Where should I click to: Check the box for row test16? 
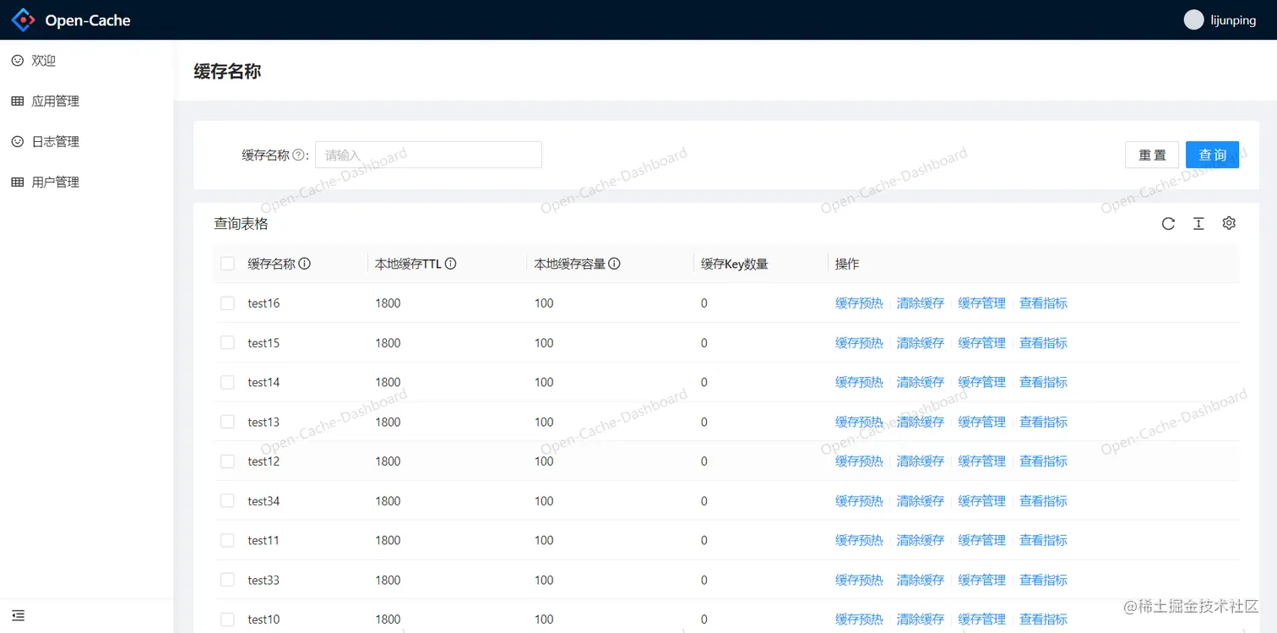[x=227, y=303]
